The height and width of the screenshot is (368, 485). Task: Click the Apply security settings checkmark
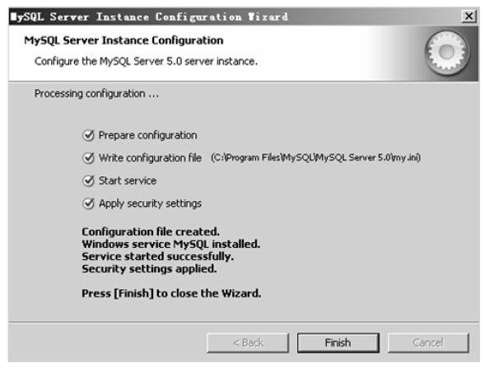[88, 203]
